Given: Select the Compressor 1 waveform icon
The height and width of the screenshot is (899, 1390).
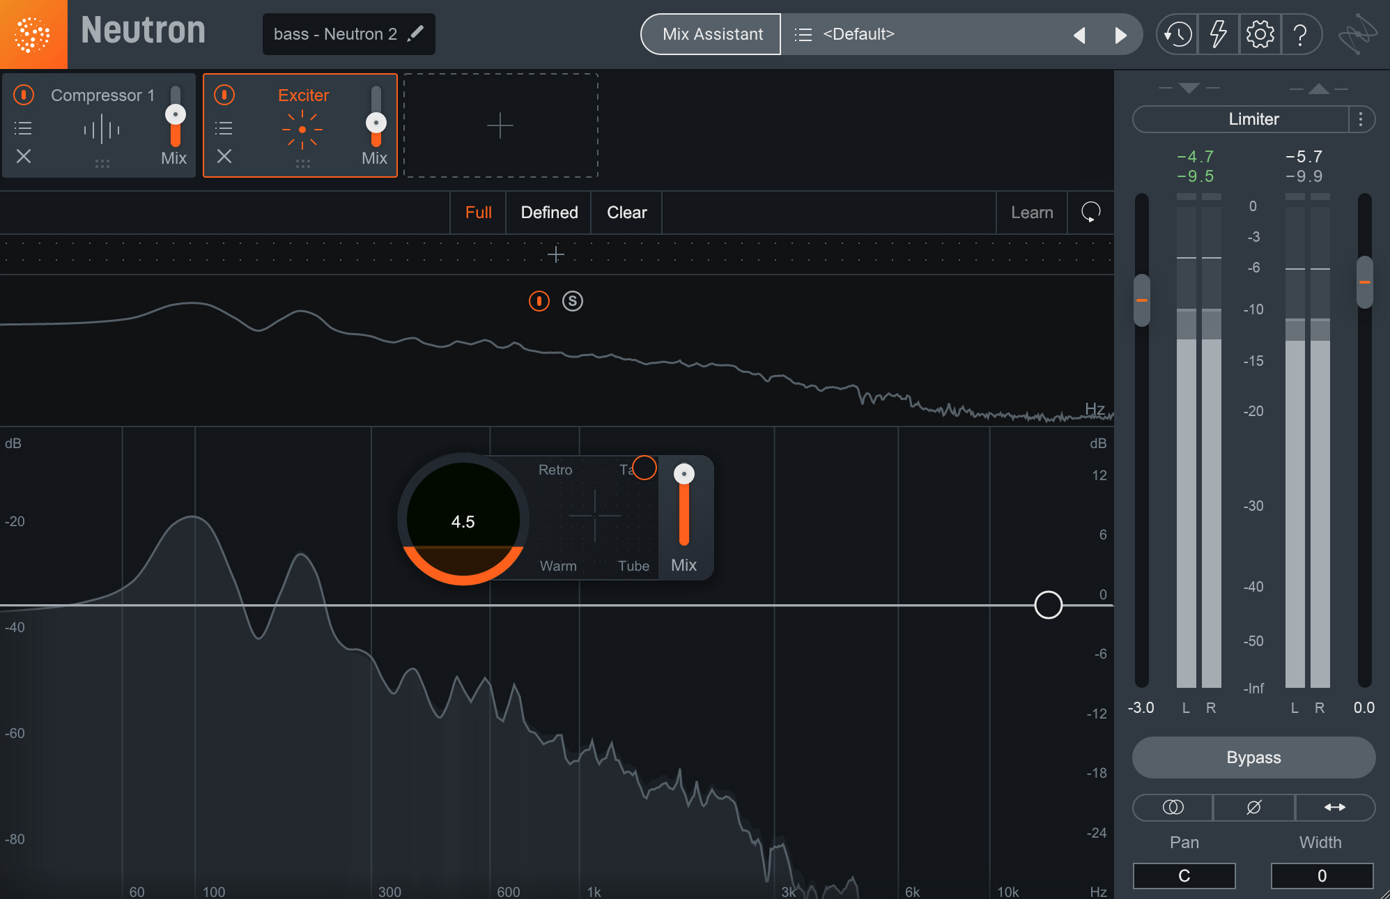Looking at the screenshot, I should click(x=102, y=130).
